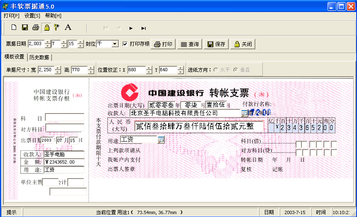Click the stub year field 2003
The image size is (357, 217).
(46, 140)
